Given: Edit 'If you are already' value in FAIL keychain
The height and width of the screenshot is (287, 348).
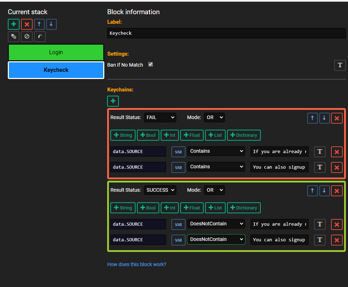Looking at the screenshot, I should tap(280, 151).
